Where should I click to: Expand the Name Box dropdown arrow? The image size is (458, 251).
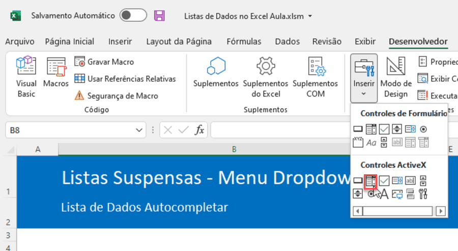coord(139,131)
